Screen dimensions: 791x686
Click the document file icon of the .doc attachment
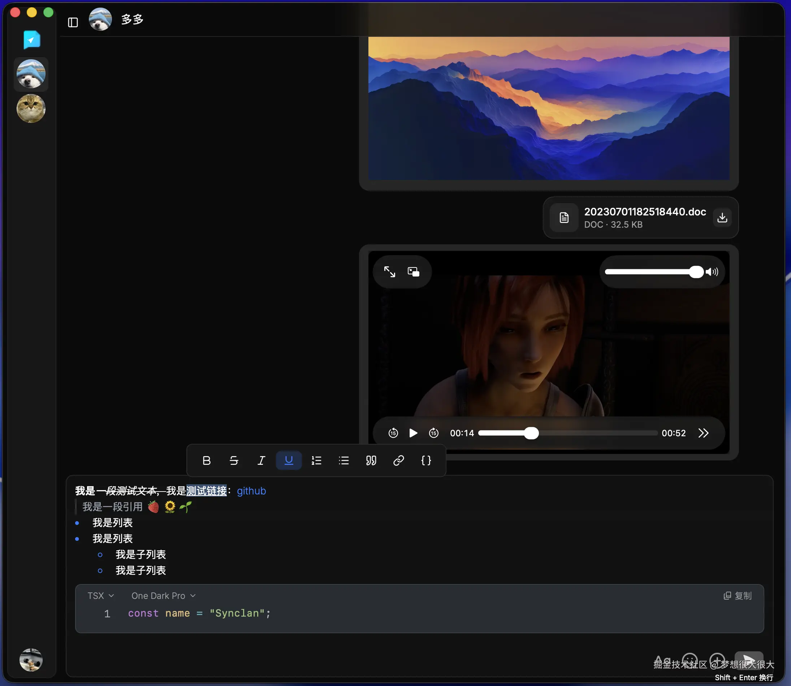pyautogui.click(x=564, y=218)
